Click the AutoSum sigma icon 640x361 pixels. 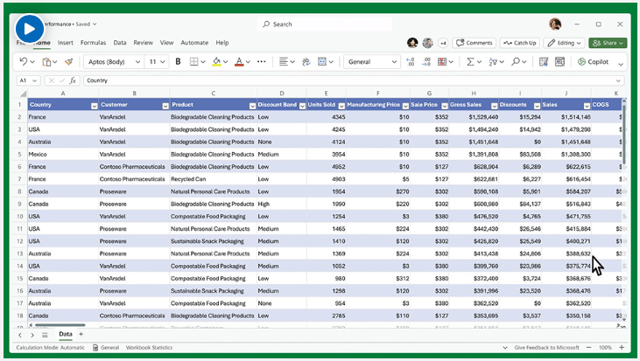[470, 62]
